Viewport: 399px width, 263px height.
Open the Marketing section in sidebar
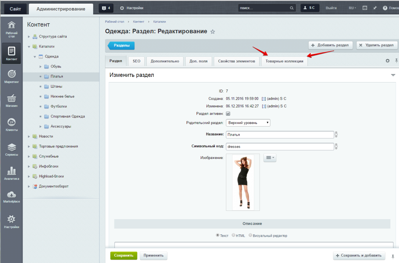pos(11,76)
